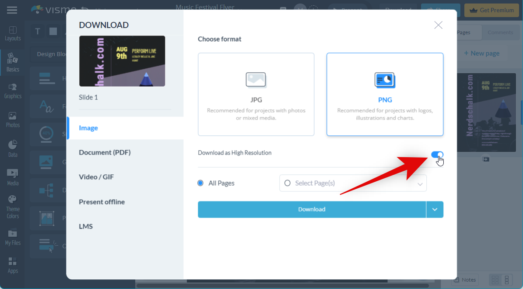
Task: Open the hamburger main menu
Action: (12, 10)
